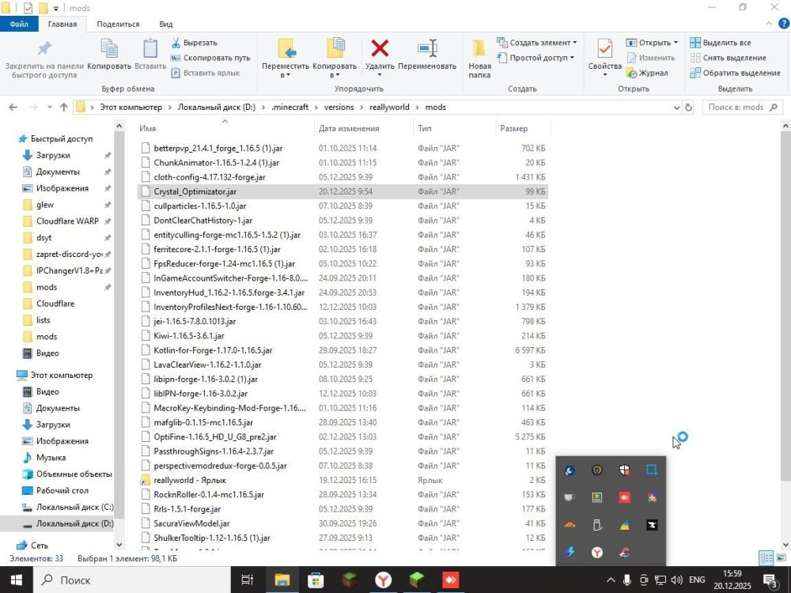791x593 pixels.
Task: Switch to Поделиться ribbon tab
Action: coord(118,24)
